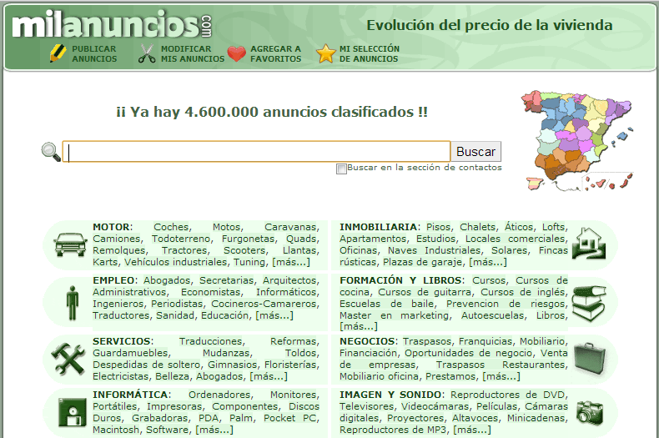Open the NEGOCIOS category heading
Viewport: 659px width, 438px height.
point(367,341)
